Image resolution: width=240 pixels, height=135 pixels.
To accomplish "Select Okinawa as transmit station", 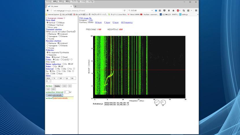I will point(59,36).
